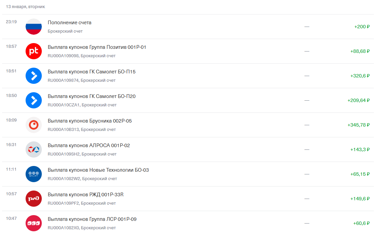The width and height of the screenshot is (382, 237).
Task: Click the 18:09 timestamp
Action: pyautogui.click(x=11, y=120)
